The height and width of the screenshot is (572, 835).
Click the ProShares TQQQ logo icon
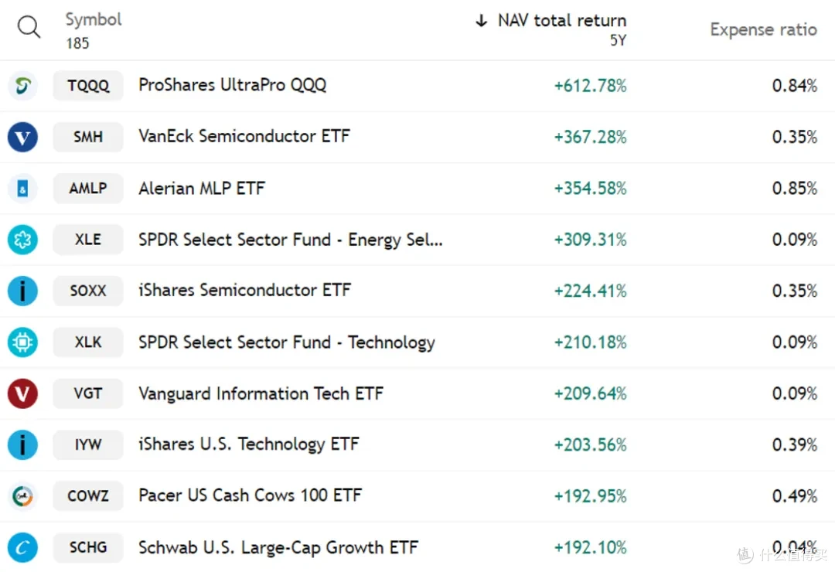[22, 86]
